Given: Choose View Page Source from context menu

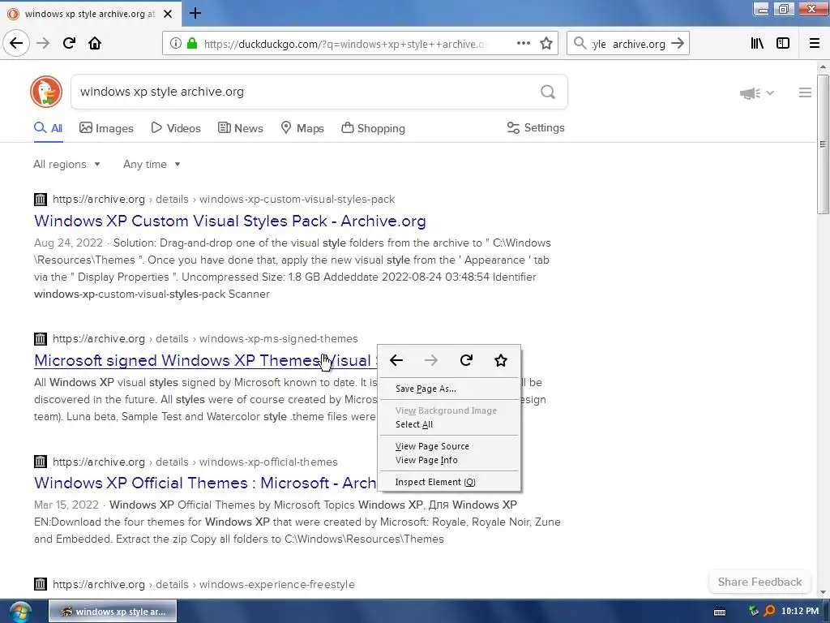Looking at the screenshot, I should tap(449, 446).
